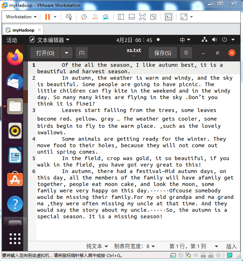Click the VMware hard disk status icon

point(173,255)
